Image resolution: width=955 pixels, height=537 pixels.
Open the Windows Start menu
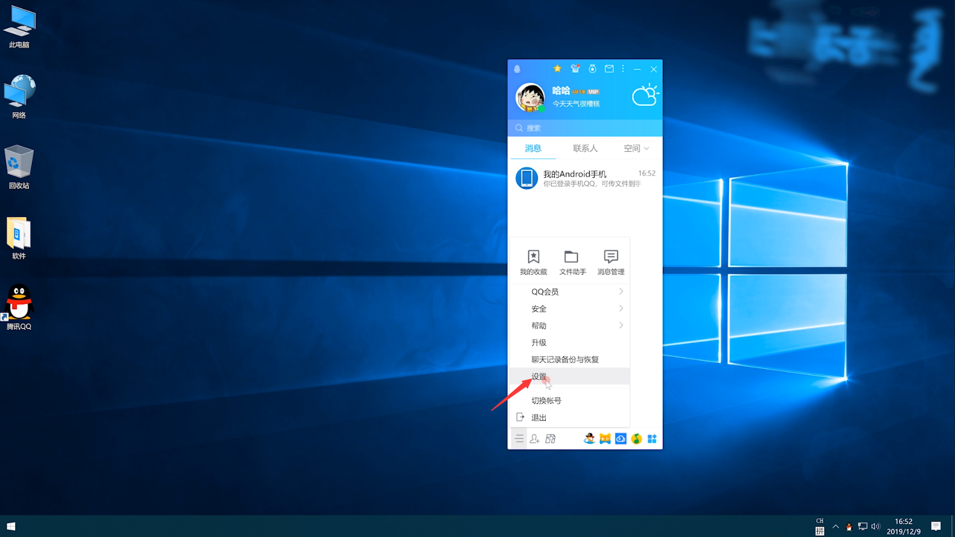[x=11, y=526]
